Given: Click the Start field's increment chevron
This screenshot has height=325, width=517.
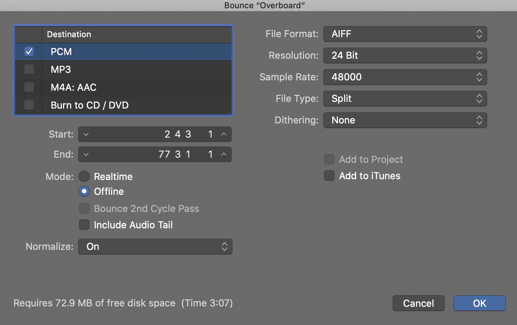Looking at the screenshot, I should click(224, 134).
